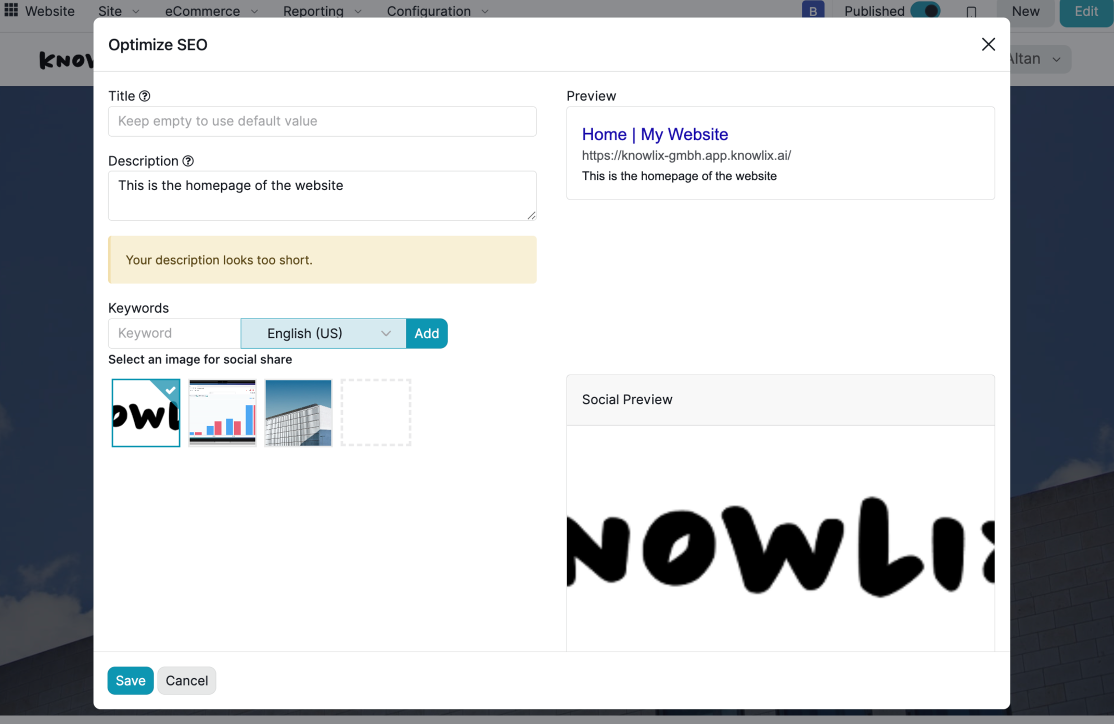
Task: Open the Reporting menu
Action: (x=322, y=11)
